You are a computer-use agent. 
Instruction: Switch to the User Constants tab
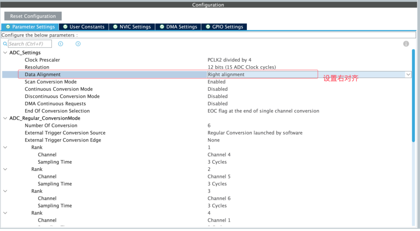[x=84, y=27]
